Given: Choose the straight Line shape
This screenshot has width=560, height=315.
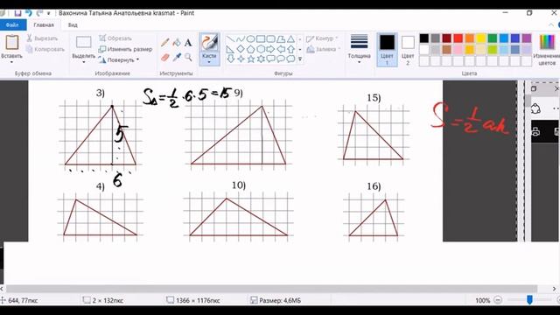Looking at the screenshot, I should (230, 38).
